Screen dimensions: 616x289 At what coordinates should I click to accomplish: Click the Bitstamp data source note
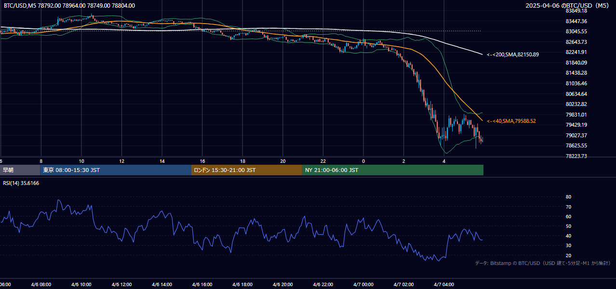pyautogui.click(x=543, y=263)
